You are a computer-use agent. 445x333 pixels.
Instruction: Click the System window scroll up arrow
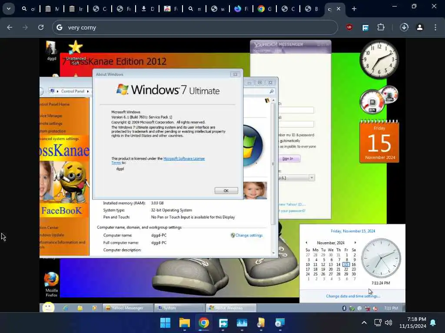pyautogui.click(x=273, y=100)
